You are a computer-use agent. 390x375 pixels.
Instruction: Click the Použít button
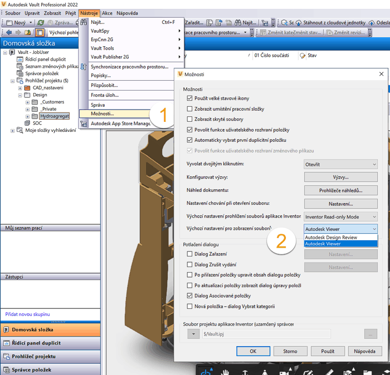tap(328, 351)
